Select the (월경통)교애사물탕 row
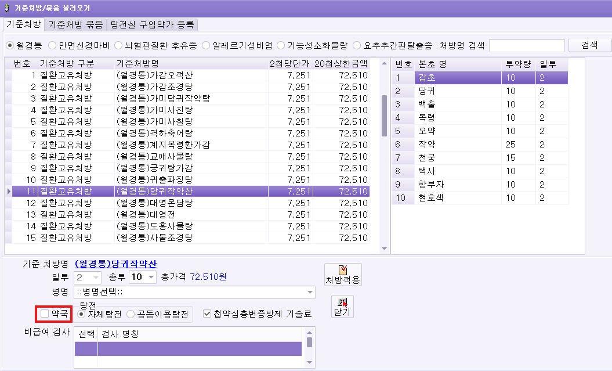This screenshot has height=371, width=612. [x=190, y=157]
